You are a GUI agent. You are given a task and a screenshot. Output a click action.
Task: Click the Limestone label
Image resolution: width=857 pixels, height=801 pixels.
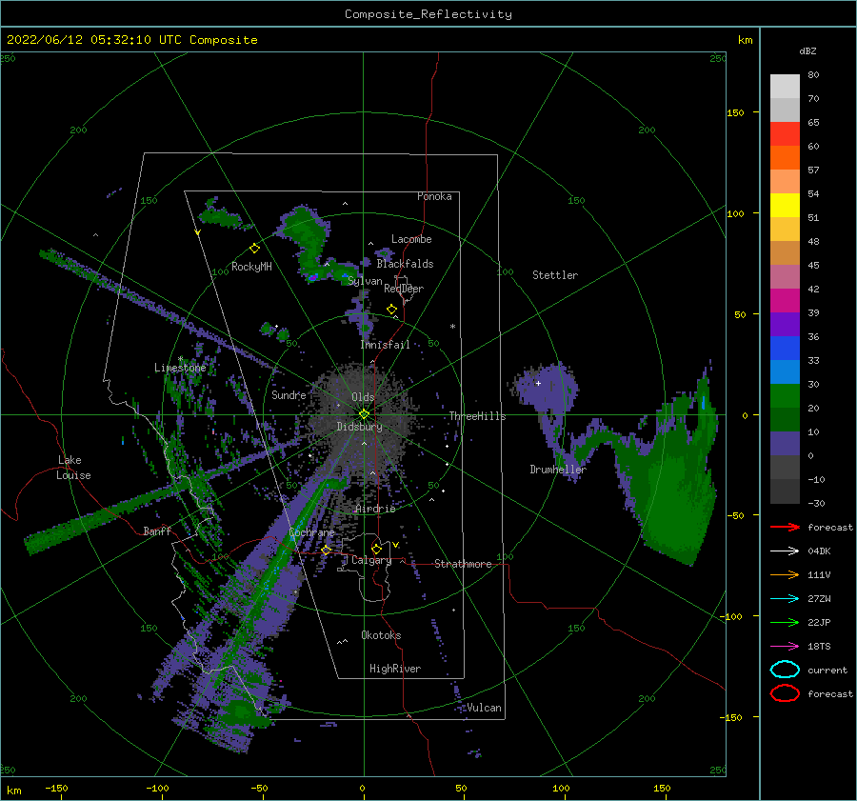180,368
